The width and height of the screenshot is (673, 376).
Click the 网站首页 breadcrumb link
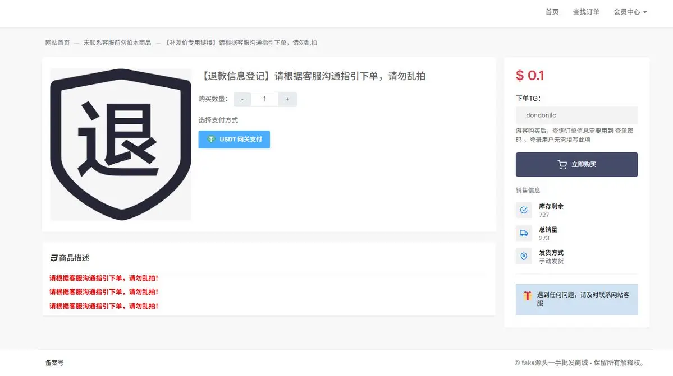57,43
